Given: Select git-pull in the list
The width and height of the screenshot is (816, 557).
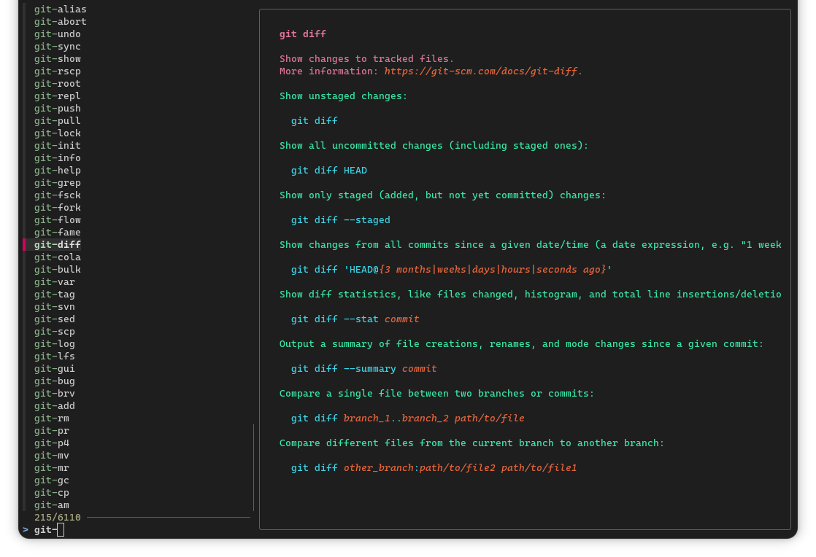Looking at the screenshot, I should tap(57, 121).
